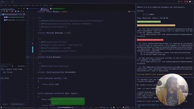This screenshot has width=194, height=109.
Task: Open commit message history clock icon
Action: (x=12, y=66)
